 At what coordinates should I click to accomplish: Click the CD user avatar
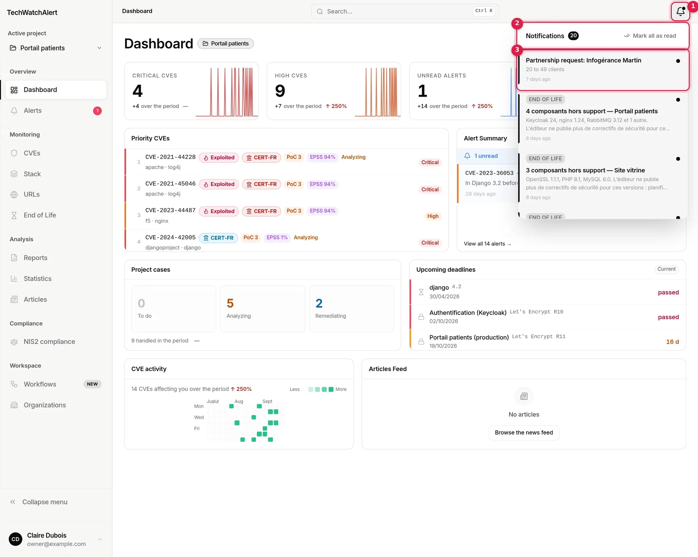point(15,539)
